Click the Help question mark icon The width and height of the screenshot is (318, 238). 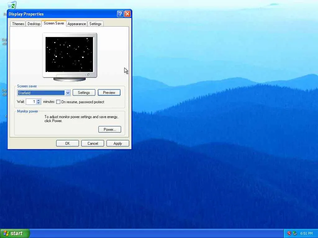120,14
